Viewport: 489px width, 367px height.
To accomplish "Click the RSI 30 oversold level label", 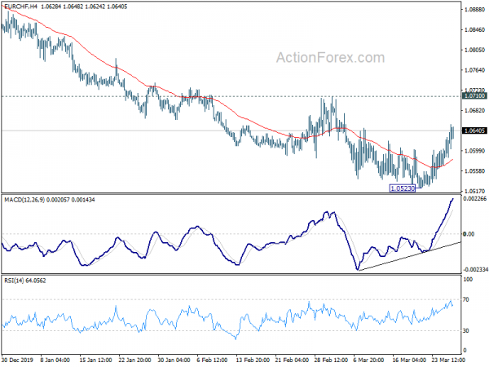I will click(466, 331).
